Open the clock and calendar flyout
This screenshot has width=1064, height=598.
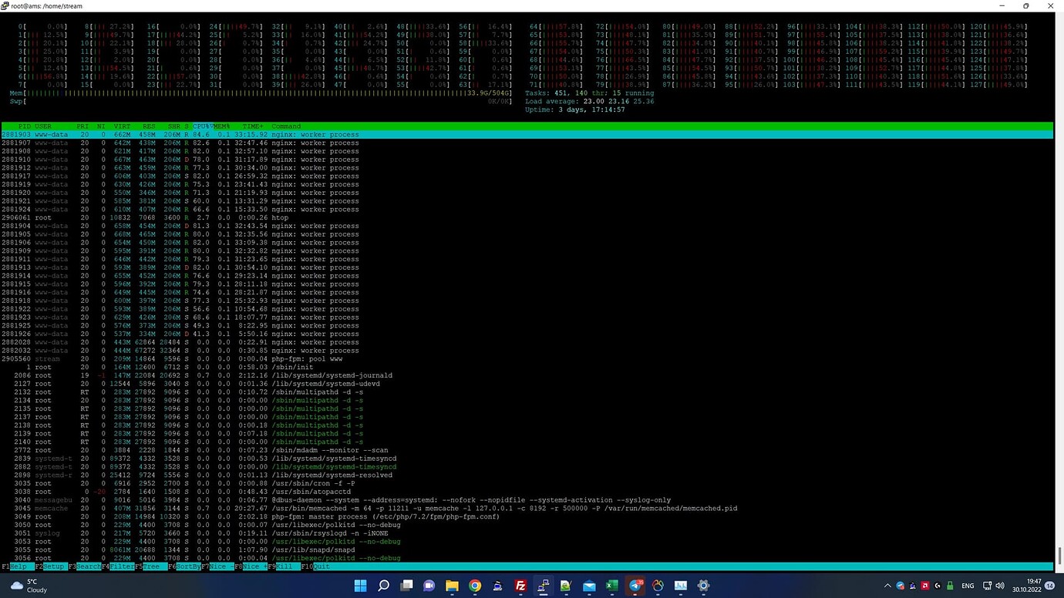point(1026,586)
